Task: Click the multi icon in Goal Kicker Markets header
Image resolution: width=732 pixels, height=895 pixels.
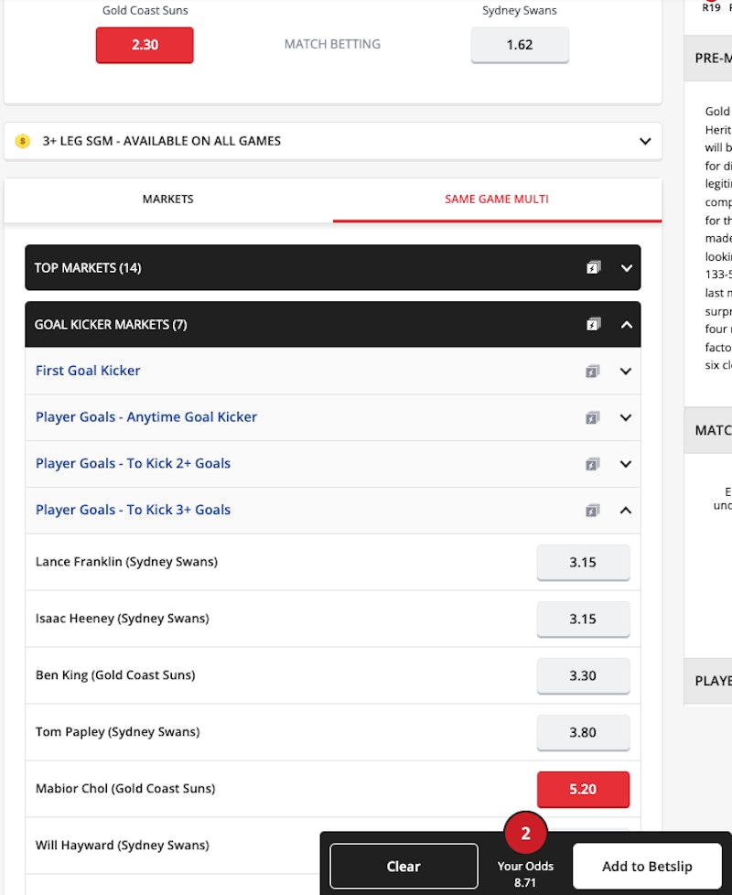Action: tap(594, 325)
